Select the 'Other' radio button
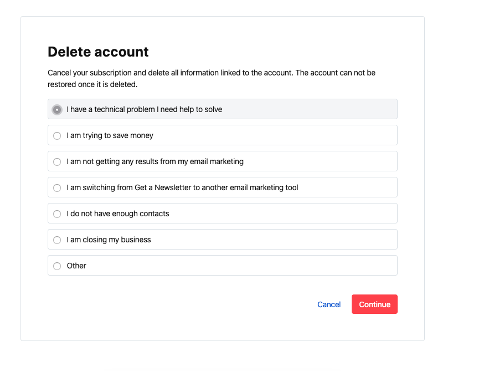 pos(56,266)
